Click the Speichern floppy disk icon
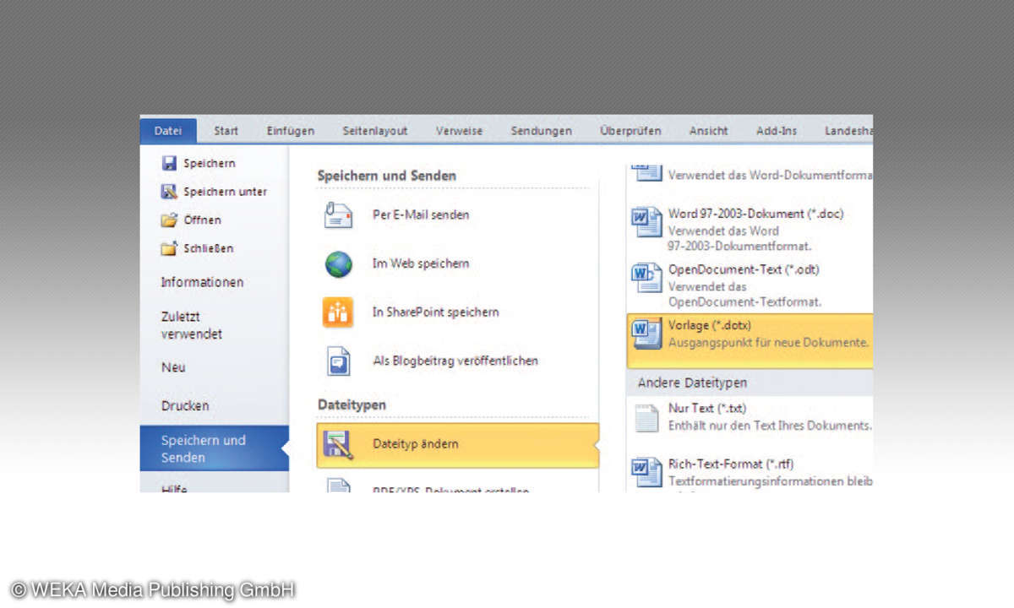This screenshot has height=608, width=1014. click(x=169, y=163)
